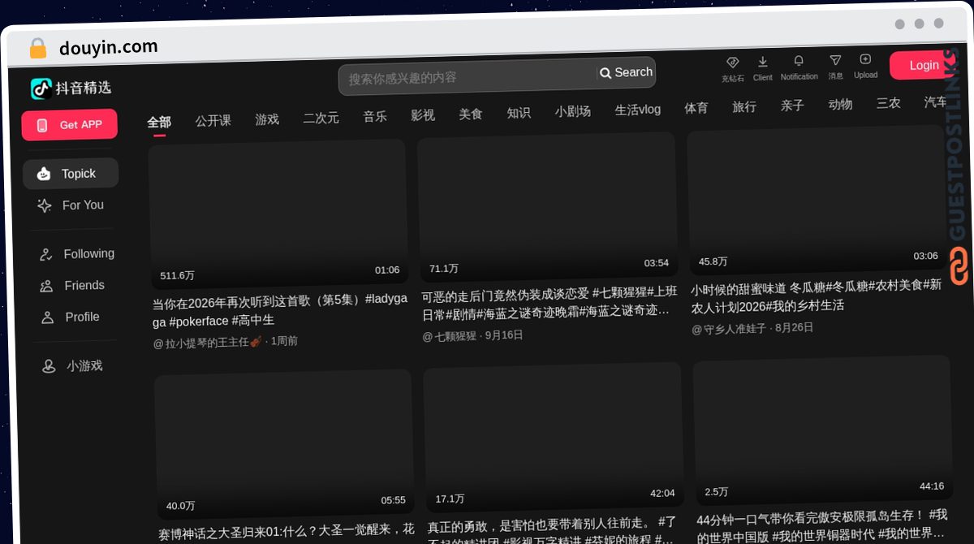Select the 旅行 category tab
Screen dimensions: 974x544
(x=744, y=106)
